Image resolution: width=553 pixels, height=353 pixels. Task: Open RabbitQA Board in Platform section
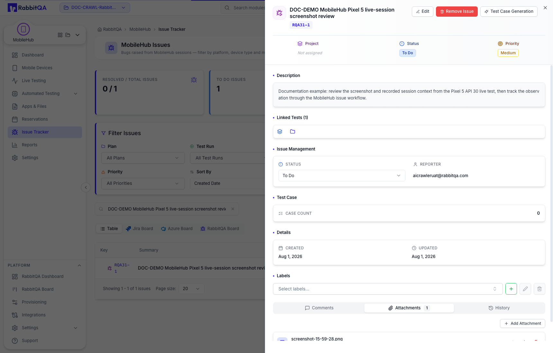45,289
